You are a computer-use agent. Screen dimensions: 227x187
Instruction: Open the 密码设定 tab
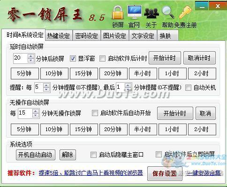(86, 36)
